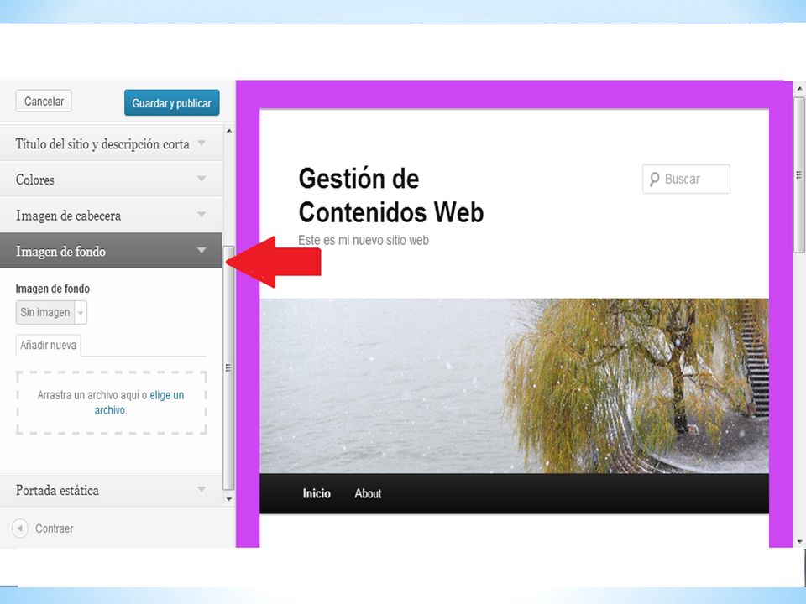
Task: Open the About page from the menu
Action: (x=368, y=493)
